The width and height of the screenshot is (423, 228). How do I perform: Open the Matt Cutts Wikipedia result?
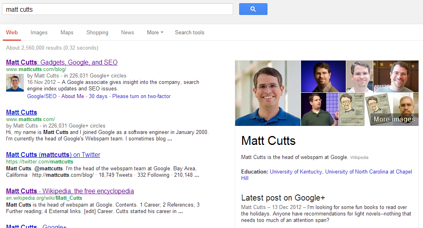70,191
